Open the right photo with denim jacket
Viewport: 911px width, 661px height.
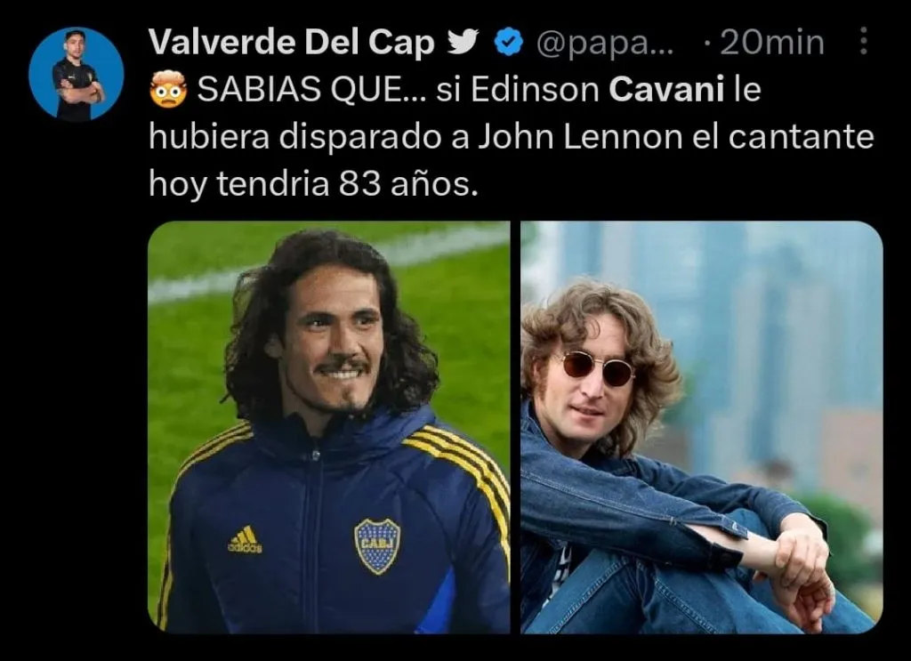click(x=702, y=427)
